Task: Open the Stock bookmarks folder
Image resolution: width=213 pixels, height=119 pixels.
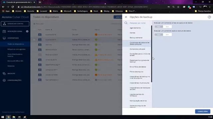Action: tap(94, 11)
